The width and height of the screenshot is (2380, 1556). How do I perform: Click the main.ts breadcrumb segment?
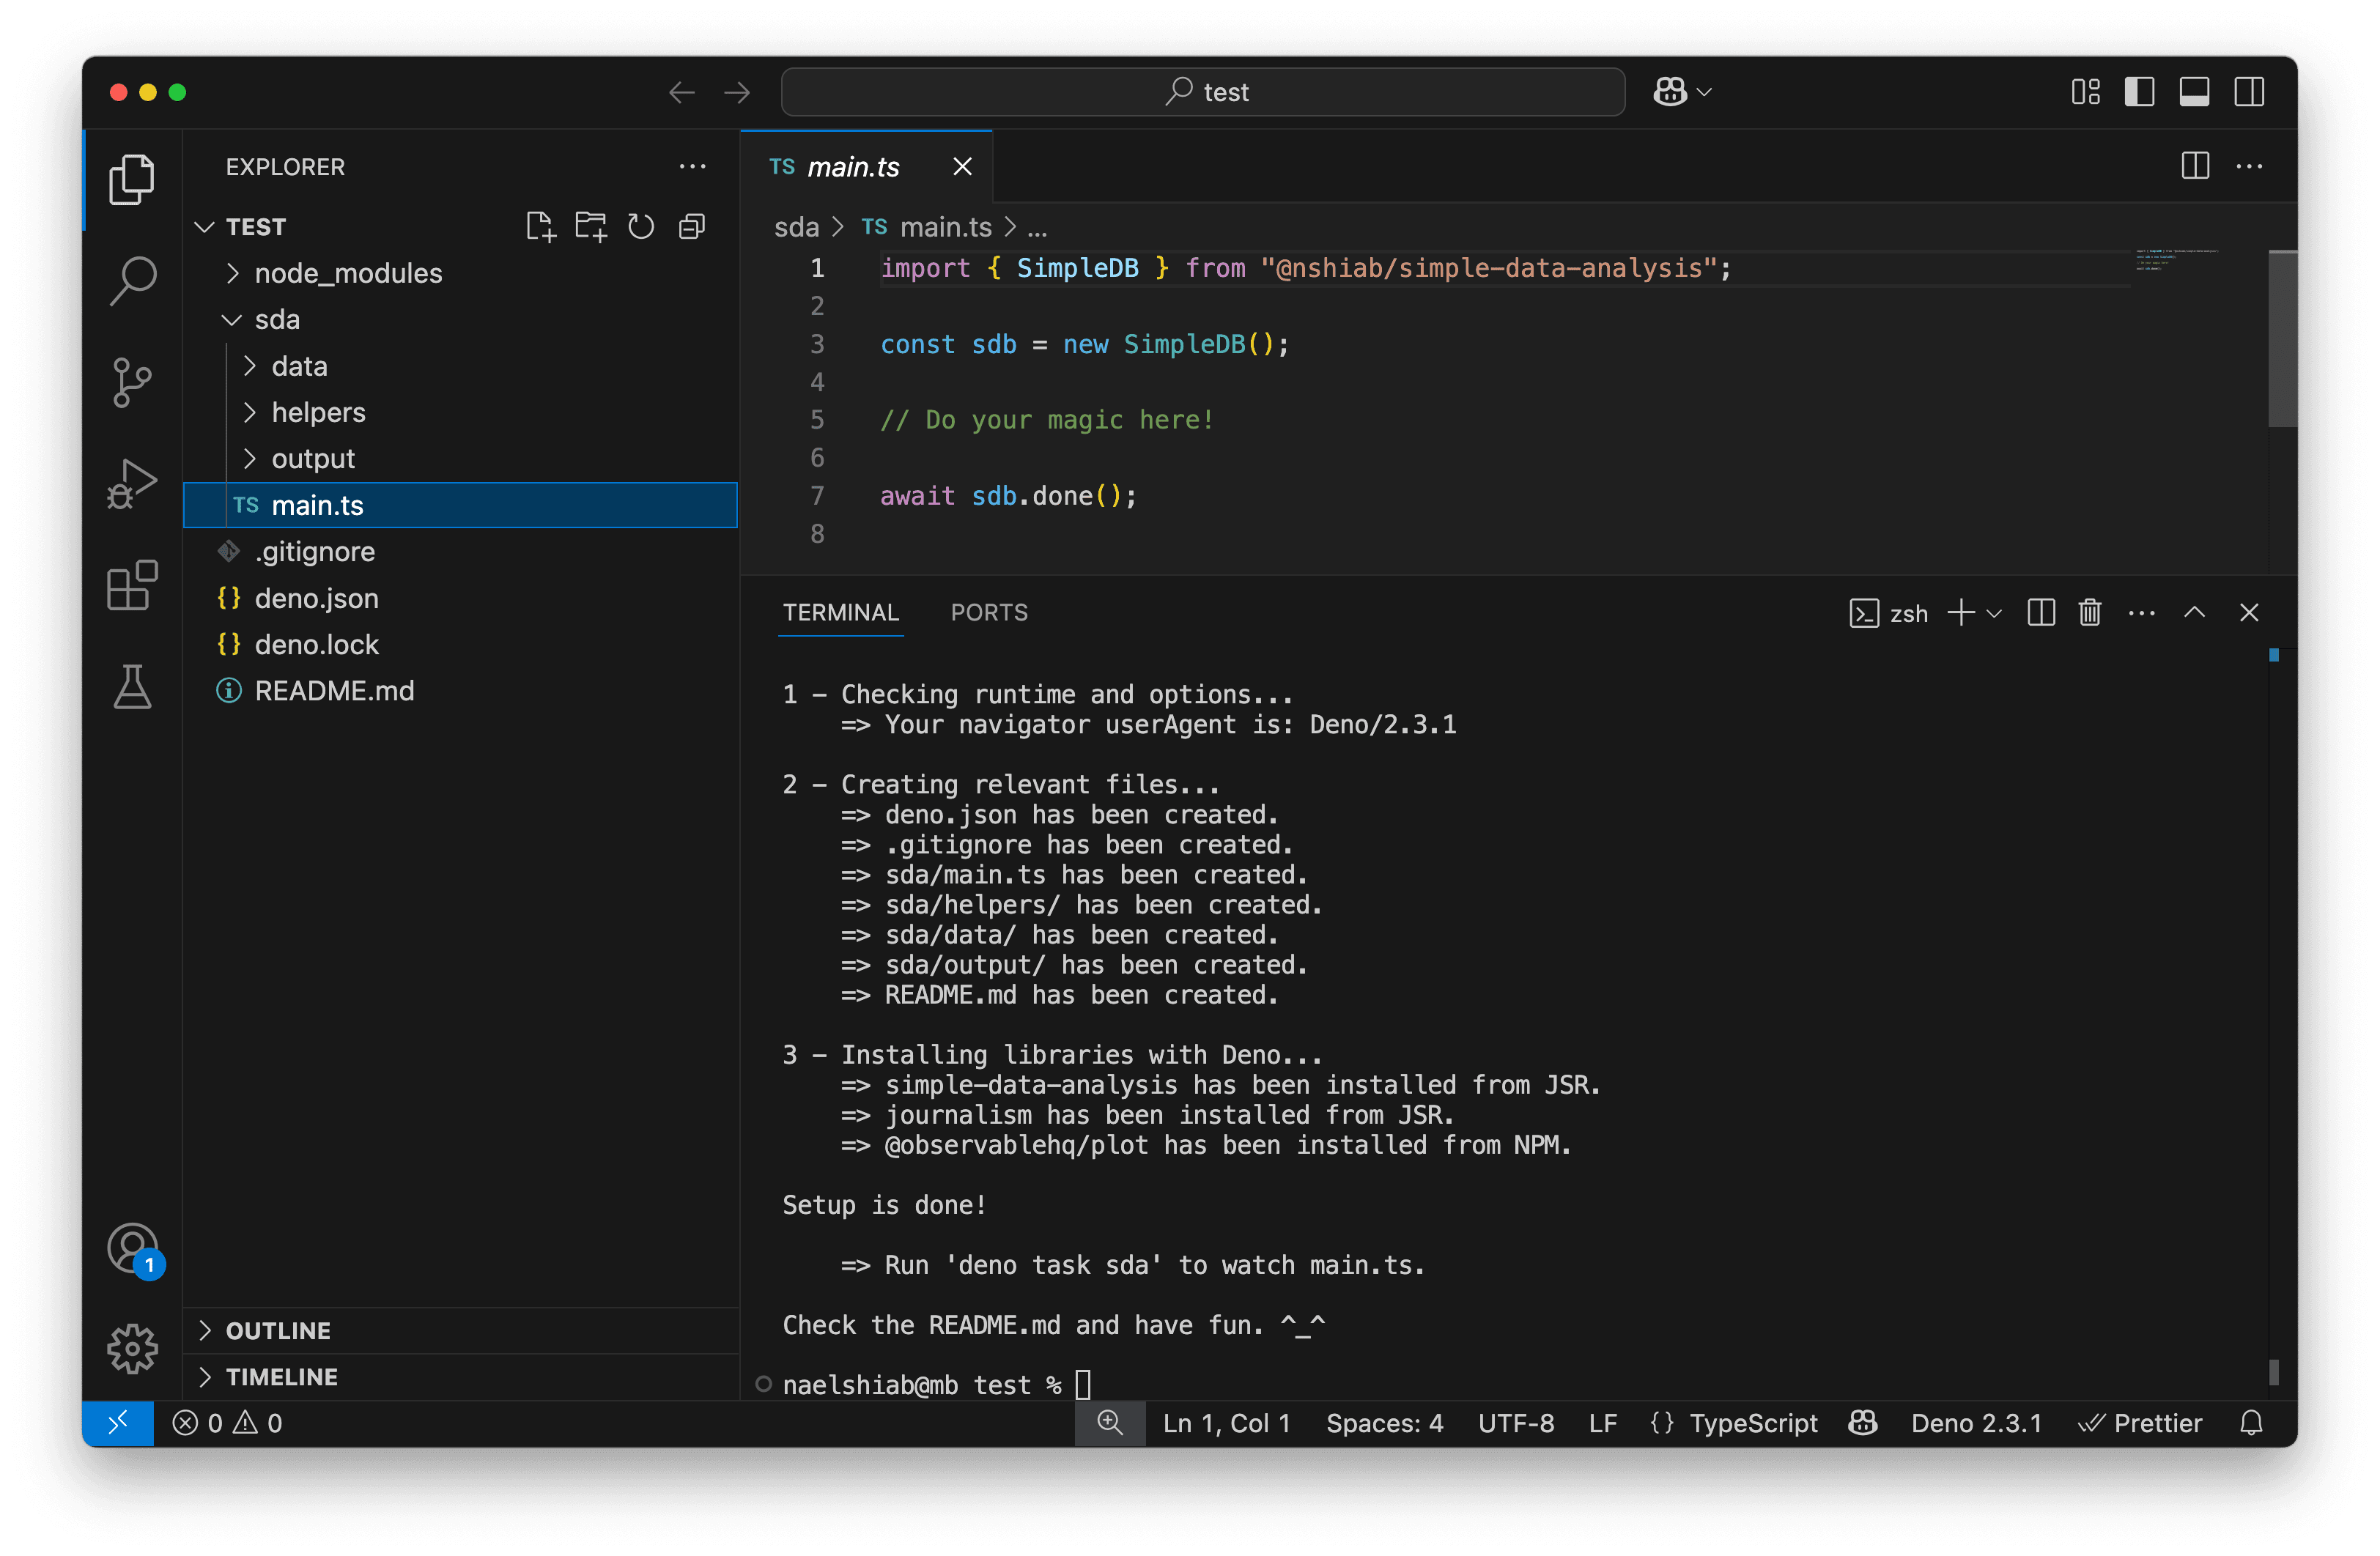pyautogui.click(x=927, y=227)
